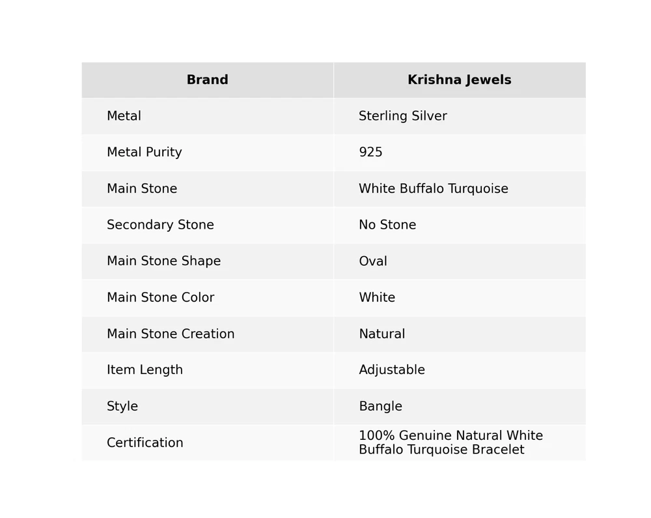Select the Natural creation value
This screenshot has width=651, height=518.
pos(381,334)
